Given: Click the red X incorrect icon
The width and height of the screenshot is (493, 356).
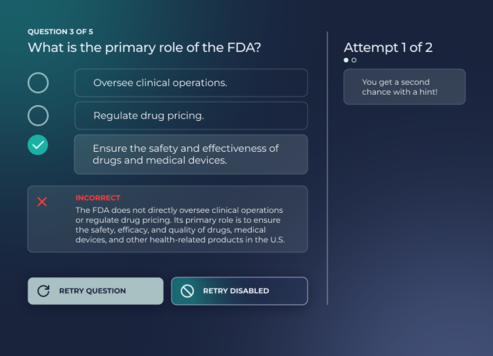Looking at the screenshot, I should (x=42, y=202).
